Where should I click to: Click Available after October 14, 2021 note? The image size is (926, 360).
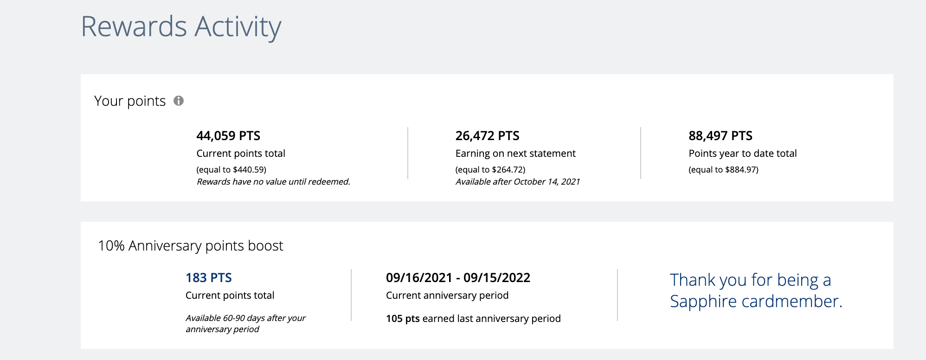coord(517,182)
